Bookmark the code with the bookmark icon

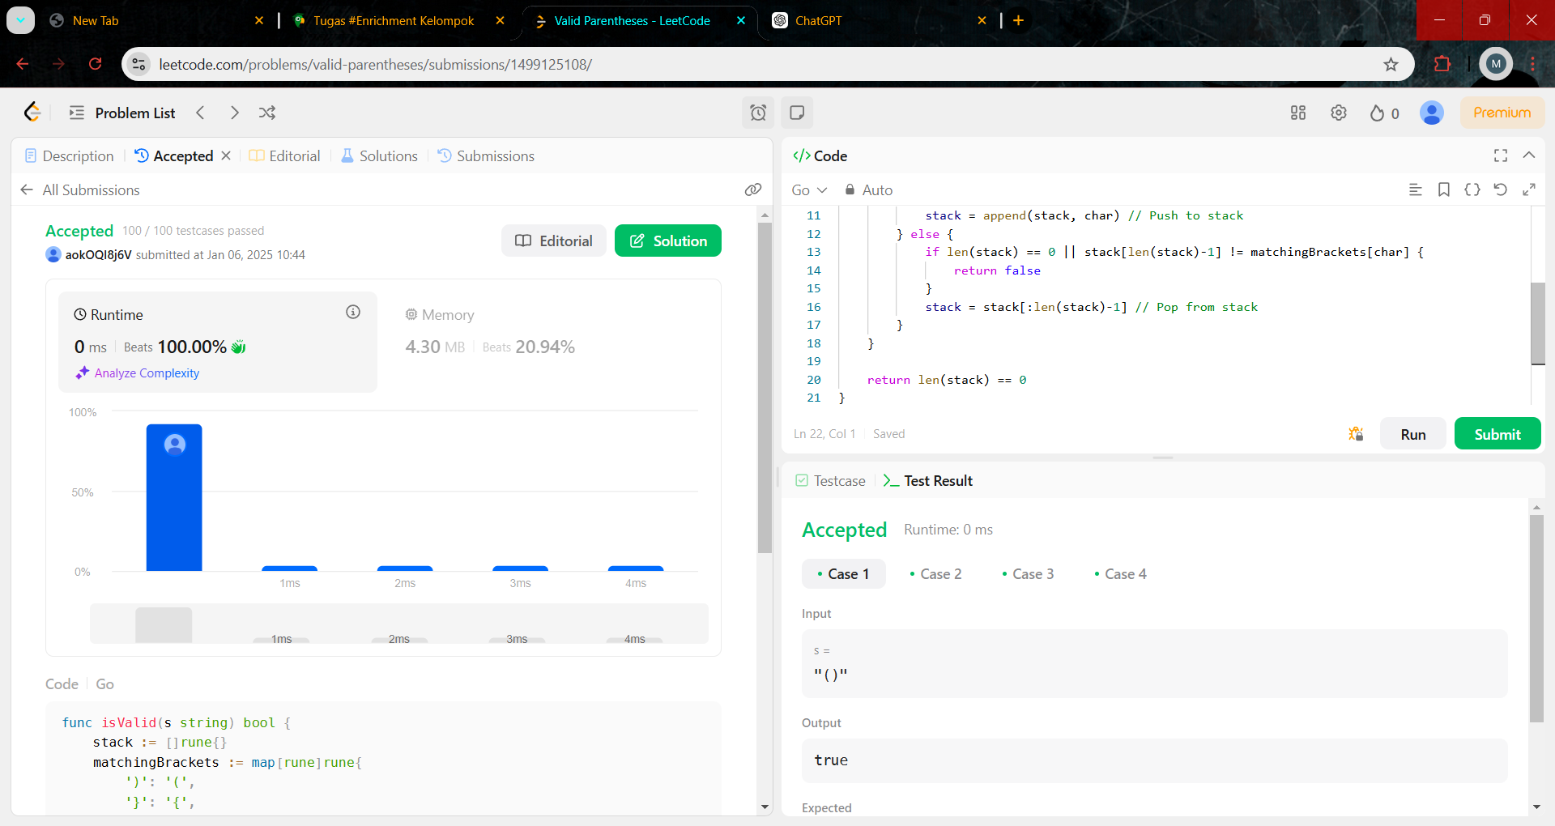click(1443, 189)
